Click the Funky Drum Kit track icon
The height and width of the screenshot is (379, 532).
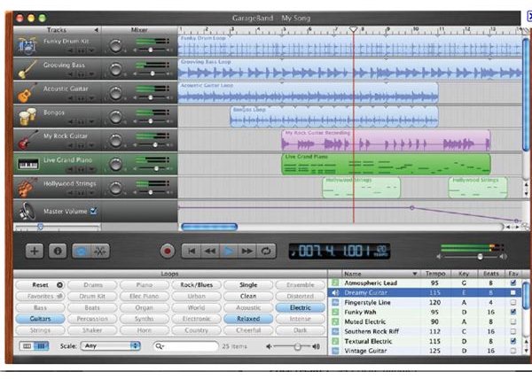click(27, 46)
